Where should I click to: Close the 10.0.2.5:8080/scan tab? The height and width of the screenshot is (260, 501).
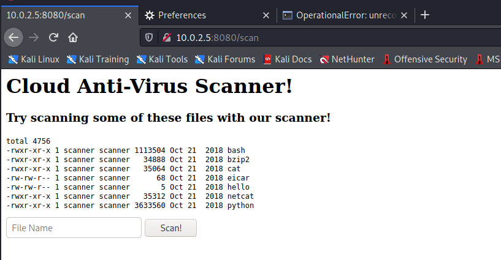click(128, 15)
